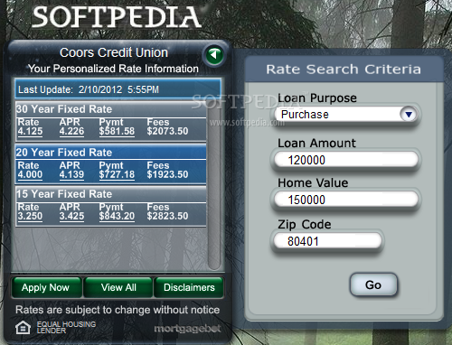Click the 20 year APR 4.139 link

pyautogui.click(x=71, y=174)
